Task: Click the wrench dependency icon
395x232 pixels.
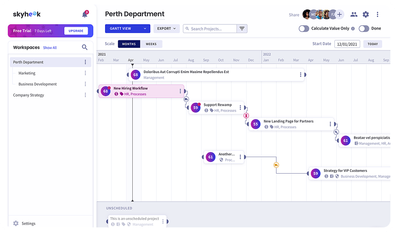Action: click(336, 132)
